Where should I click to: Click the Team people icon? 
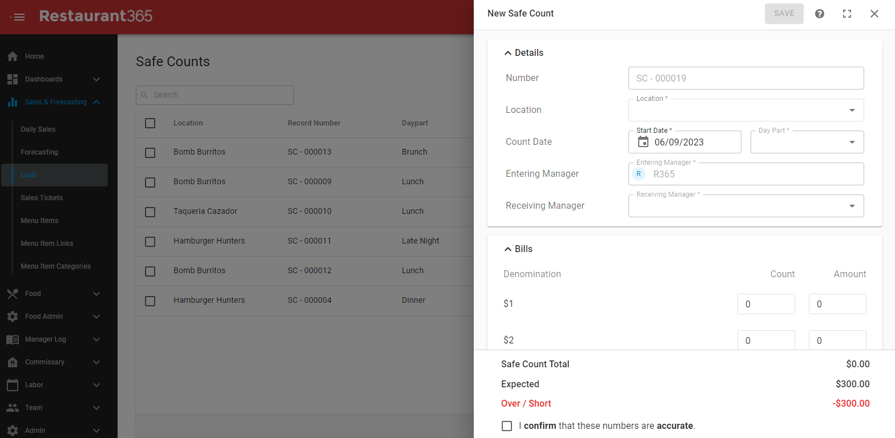[x=13, y=408]
